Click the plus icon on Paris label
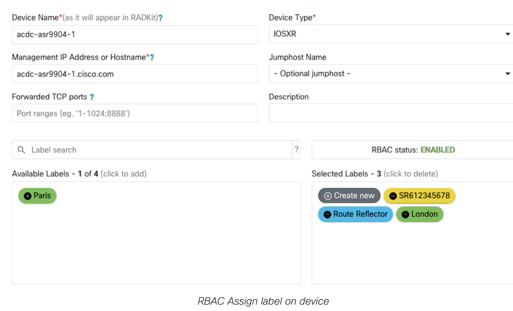 click(28, 196)
